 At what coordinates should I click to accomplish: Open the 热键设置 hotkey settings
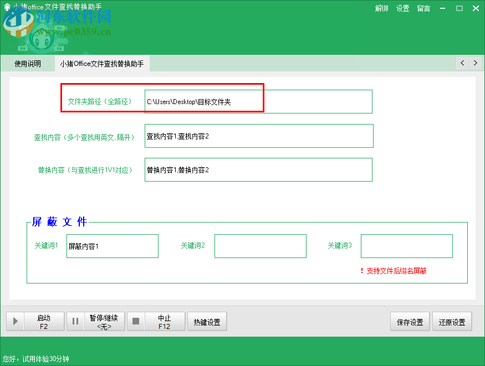point(207,321)
